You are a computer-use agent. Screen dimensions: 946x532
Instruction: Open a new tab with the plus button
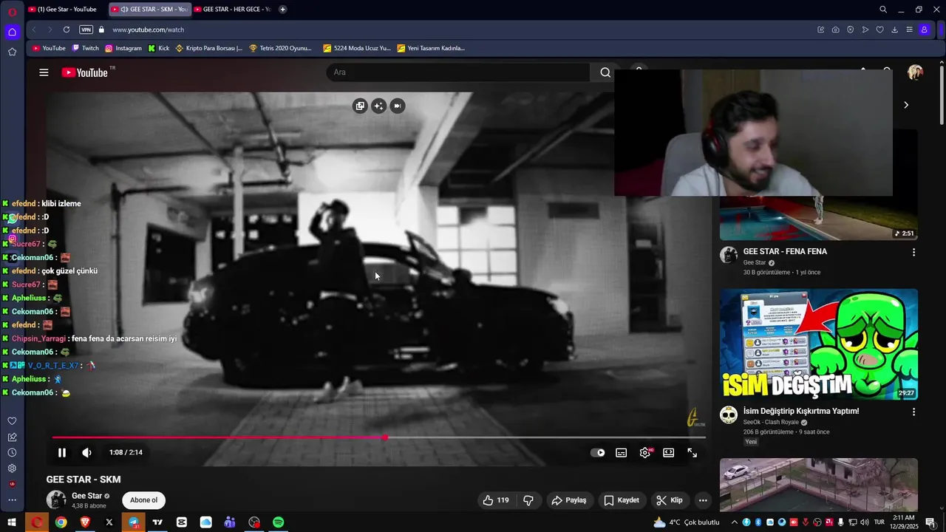point(283,10)
